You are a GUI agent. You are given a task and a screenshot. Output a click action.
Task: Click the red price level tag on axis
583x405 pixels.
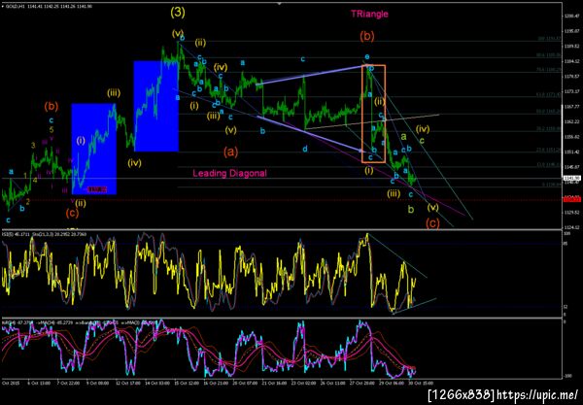click(x=572, y=200)
